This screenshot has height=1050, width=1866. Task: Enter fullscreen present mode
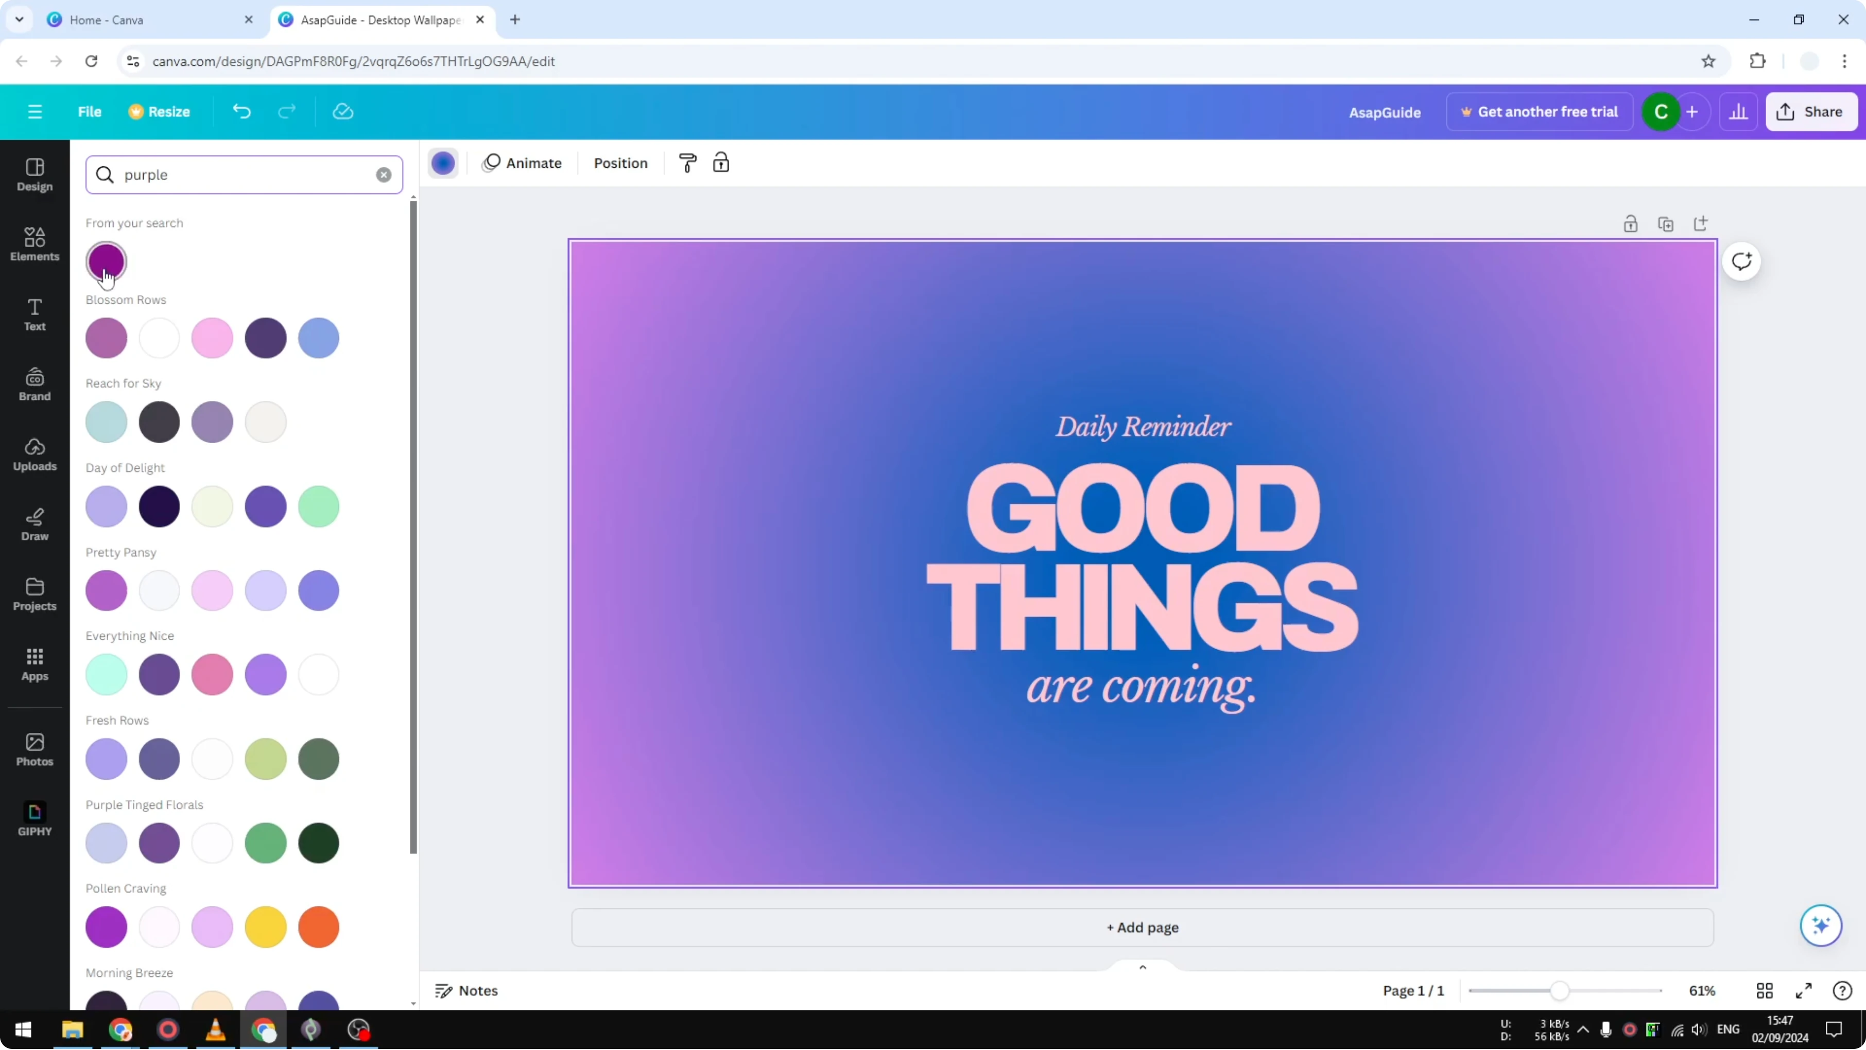pos(1804,991)
